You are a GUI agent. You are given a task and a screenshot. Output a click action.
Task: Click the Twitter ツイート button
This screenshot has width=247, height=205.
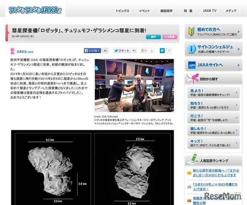point(122,51)
